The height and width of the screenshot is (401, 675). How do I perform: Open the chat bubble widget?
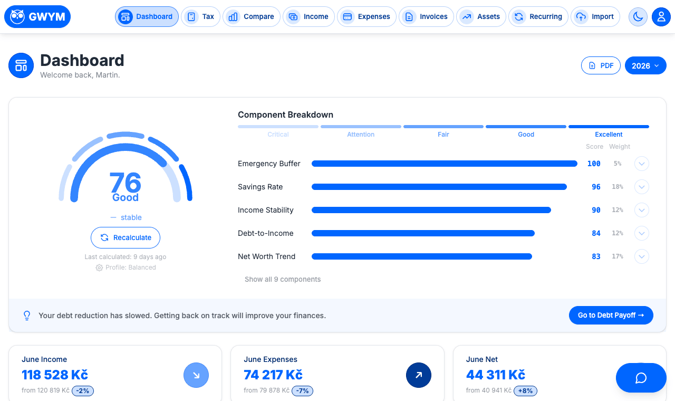coord(641,378)
